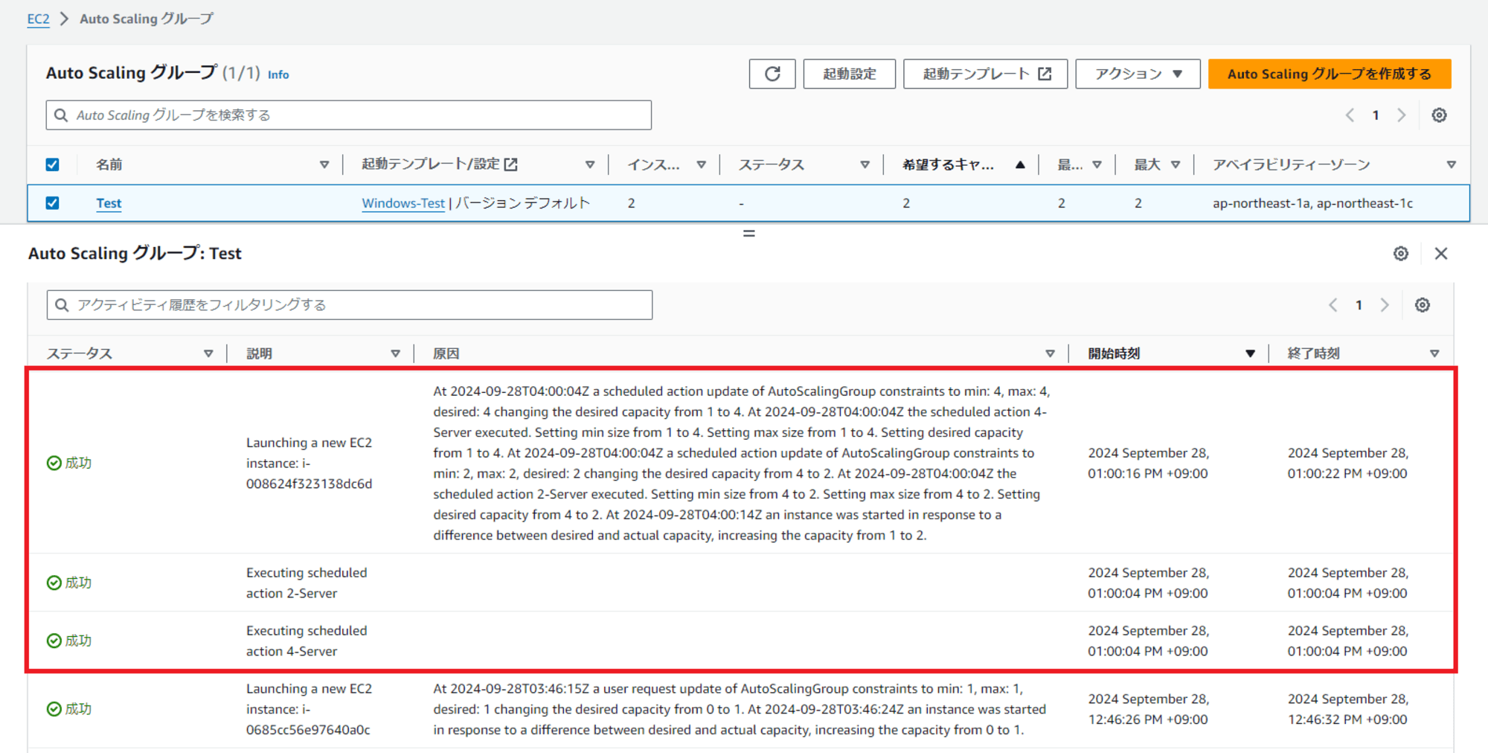Sort activity table by 原因 arrow
This screenshot has width=1488, height=753.
click(1050, 353)
